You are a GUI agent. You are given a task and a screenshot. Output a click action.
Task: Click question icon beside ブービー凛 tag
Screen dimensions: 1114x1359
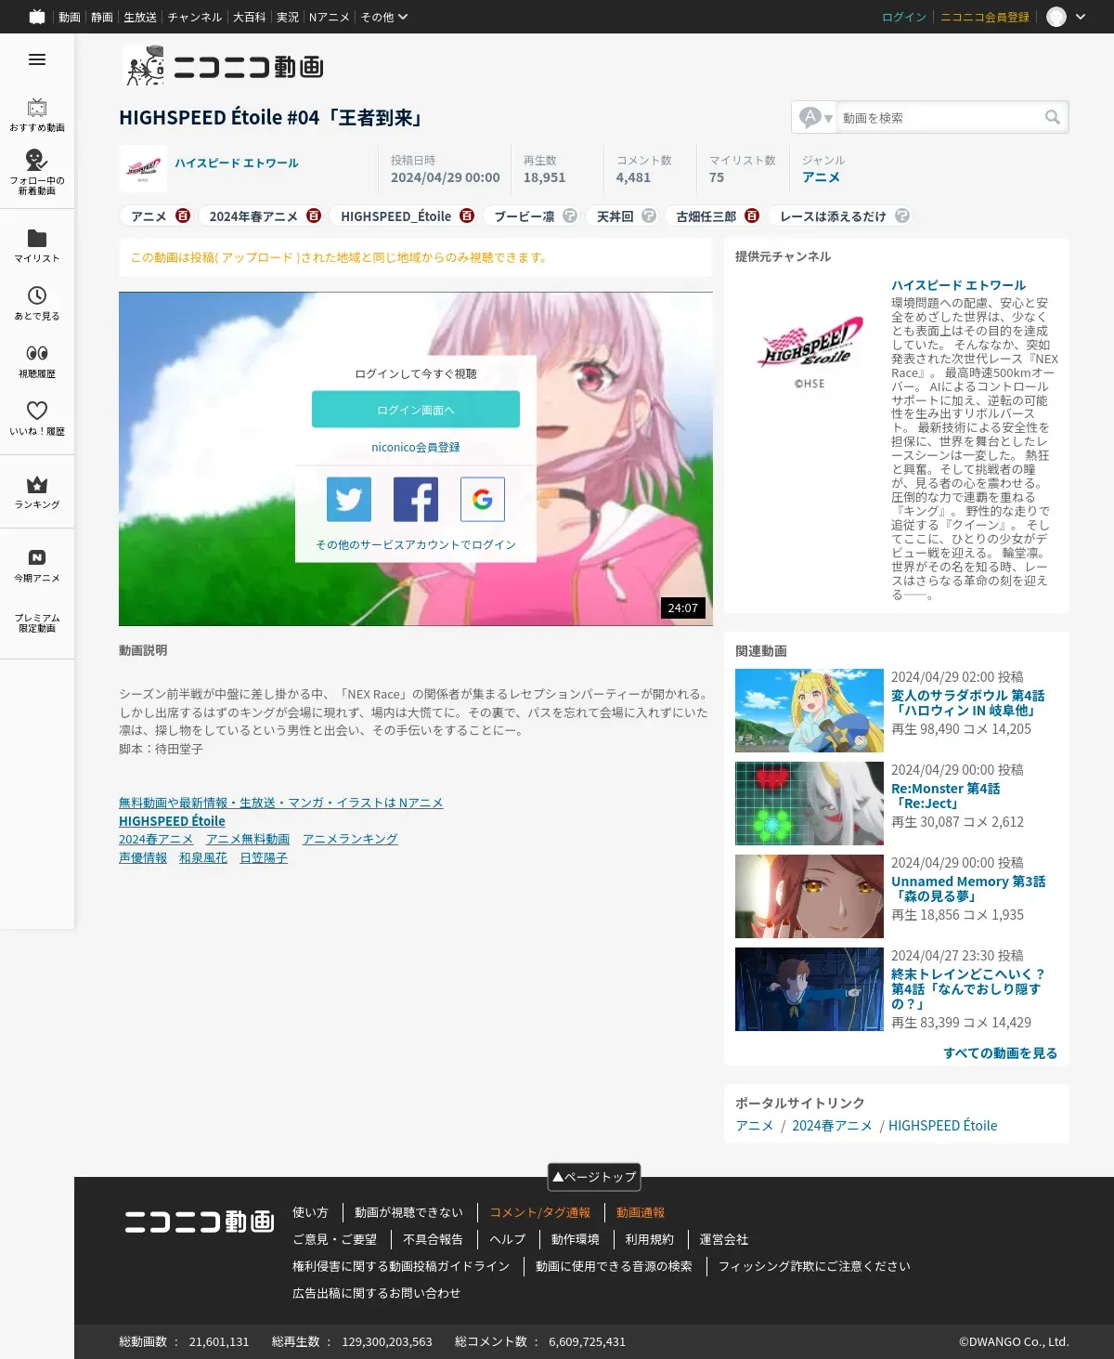pyautogui.click(x=570, y=216)
